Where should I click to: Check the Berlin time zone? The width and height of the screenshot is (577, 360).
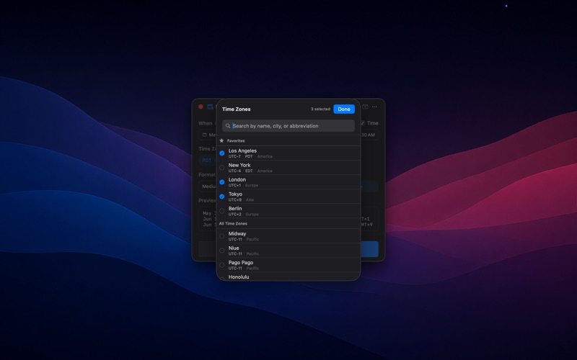pos(222,211)
